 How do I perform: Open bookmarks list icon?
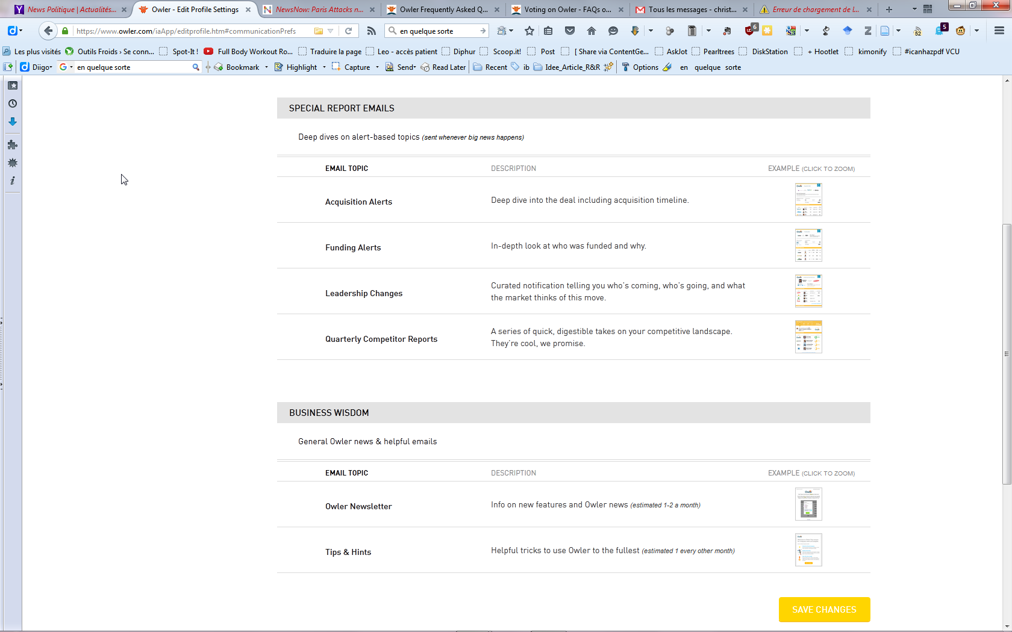point(548,31)
